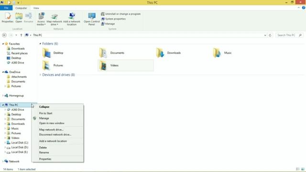
Task: Collapse the Favorites tree node
Action: [3, 44]
